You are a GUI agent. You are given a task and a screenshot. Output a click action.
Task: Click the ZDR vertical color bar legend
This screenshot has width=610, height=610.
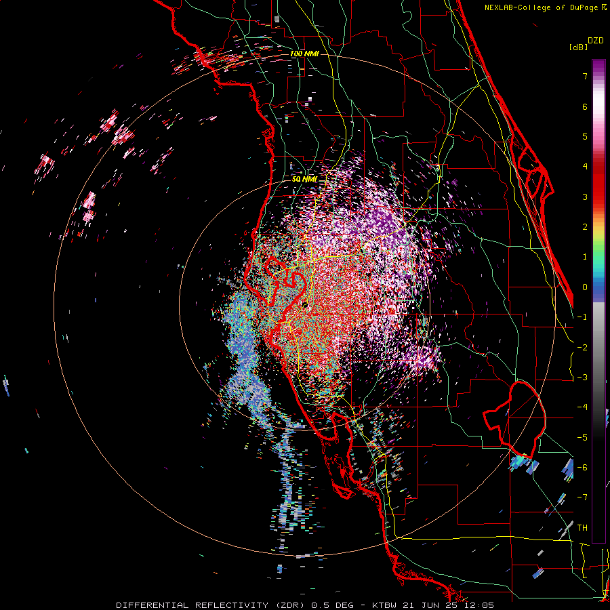coord(598,302)
